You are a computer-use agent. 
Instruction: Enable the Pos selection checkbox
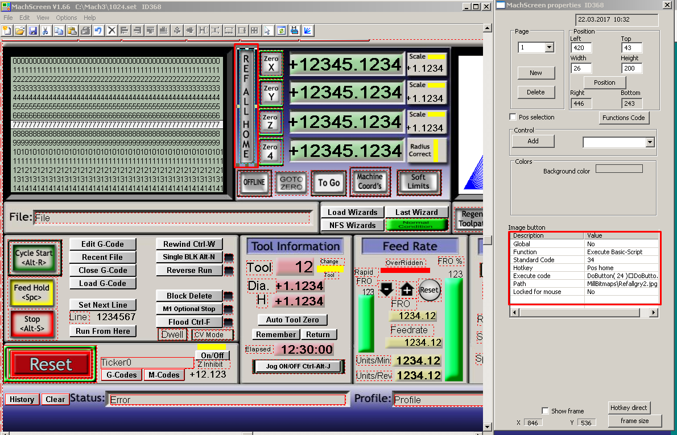tap(513, 117)
